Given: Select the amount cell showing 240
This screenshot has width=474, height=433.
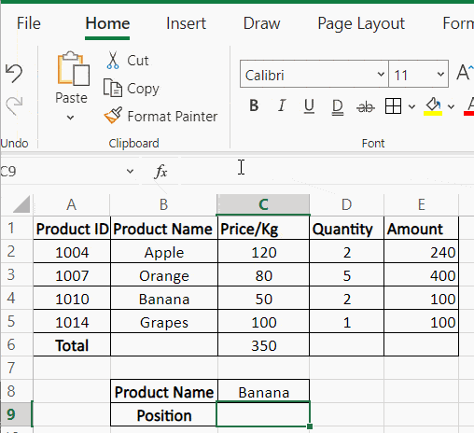Looking at the screenshot, I should coord(422,252).
